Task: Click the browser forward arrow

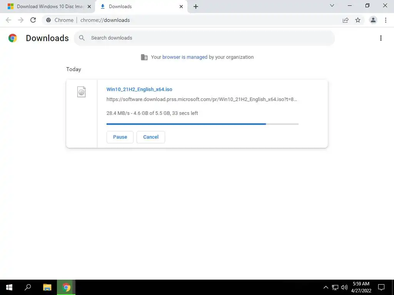Action: [21, 20]
